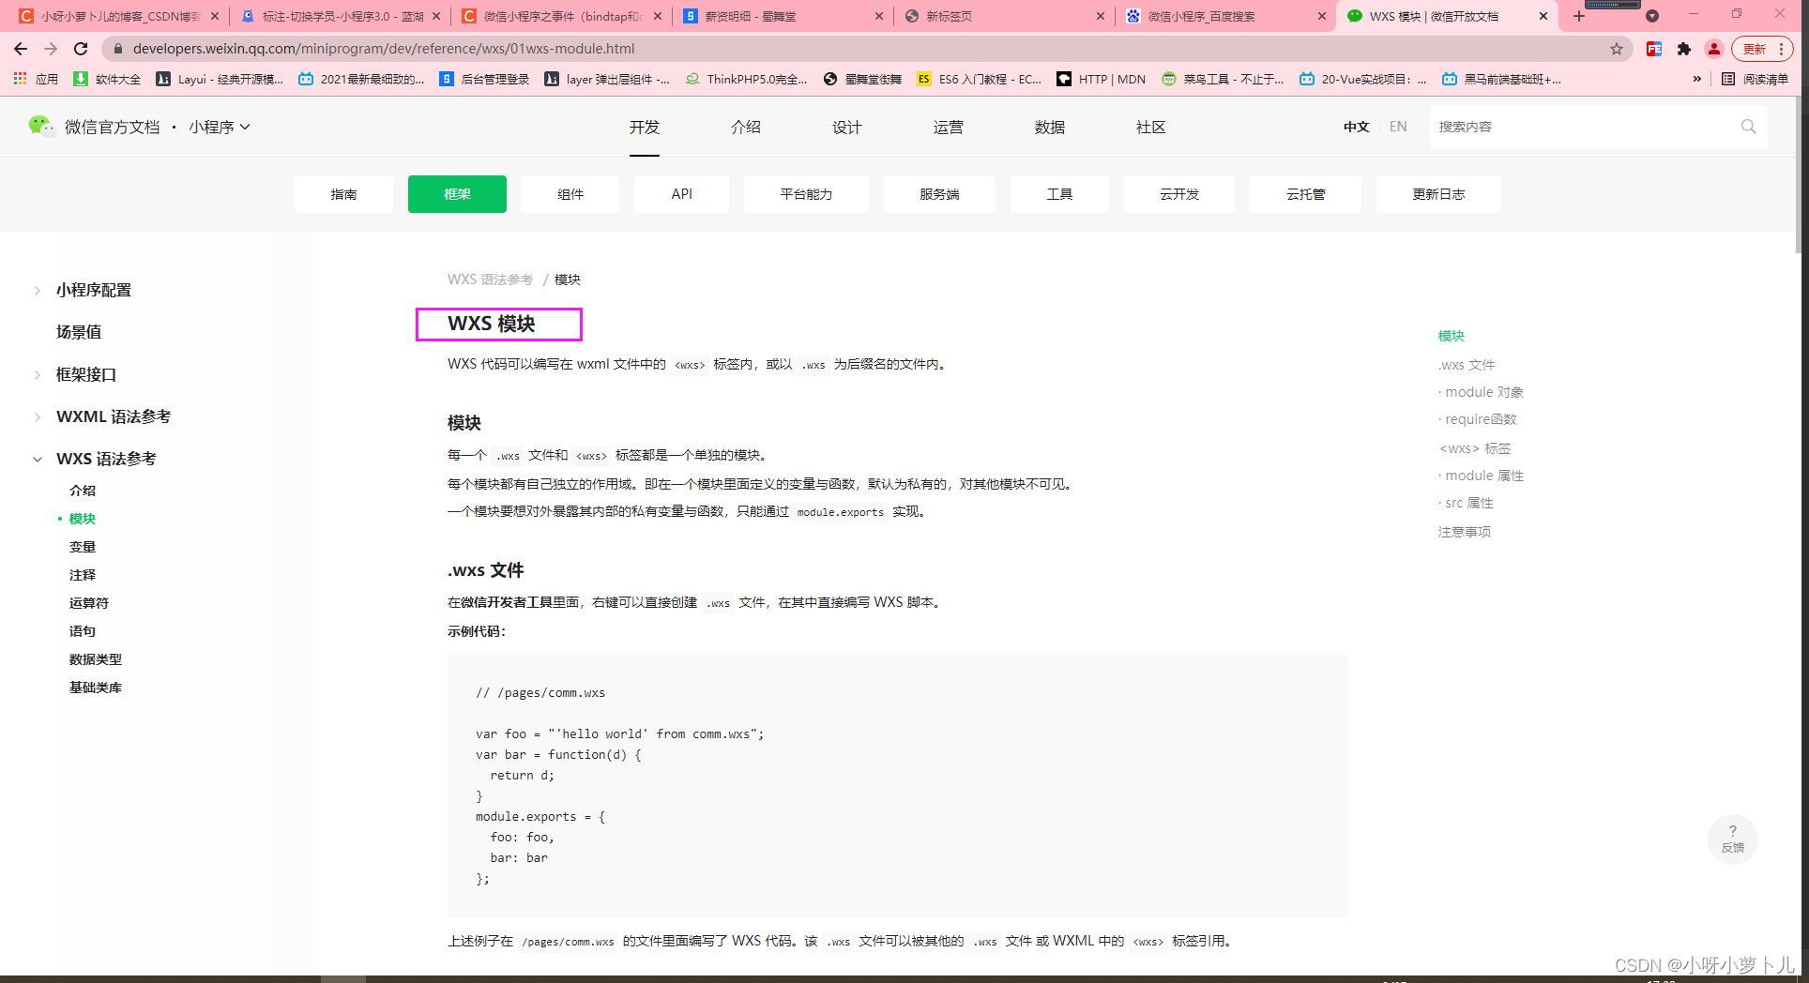Open the extensions puzzle icon
1809x983 pixels.
[1684, 49]
